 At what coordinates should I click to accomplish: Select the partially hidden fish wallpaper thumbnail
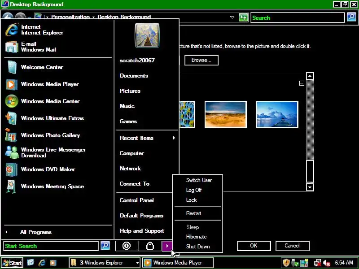coord(187,114)
